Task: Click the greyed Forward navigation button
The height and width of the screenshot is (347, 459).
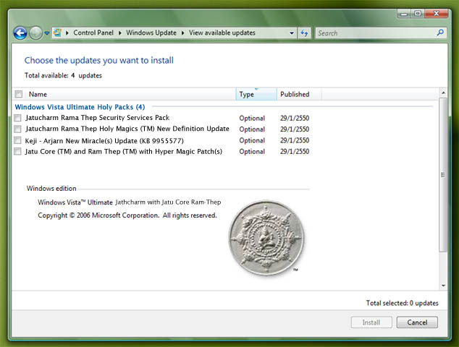Action: [35, 33]
